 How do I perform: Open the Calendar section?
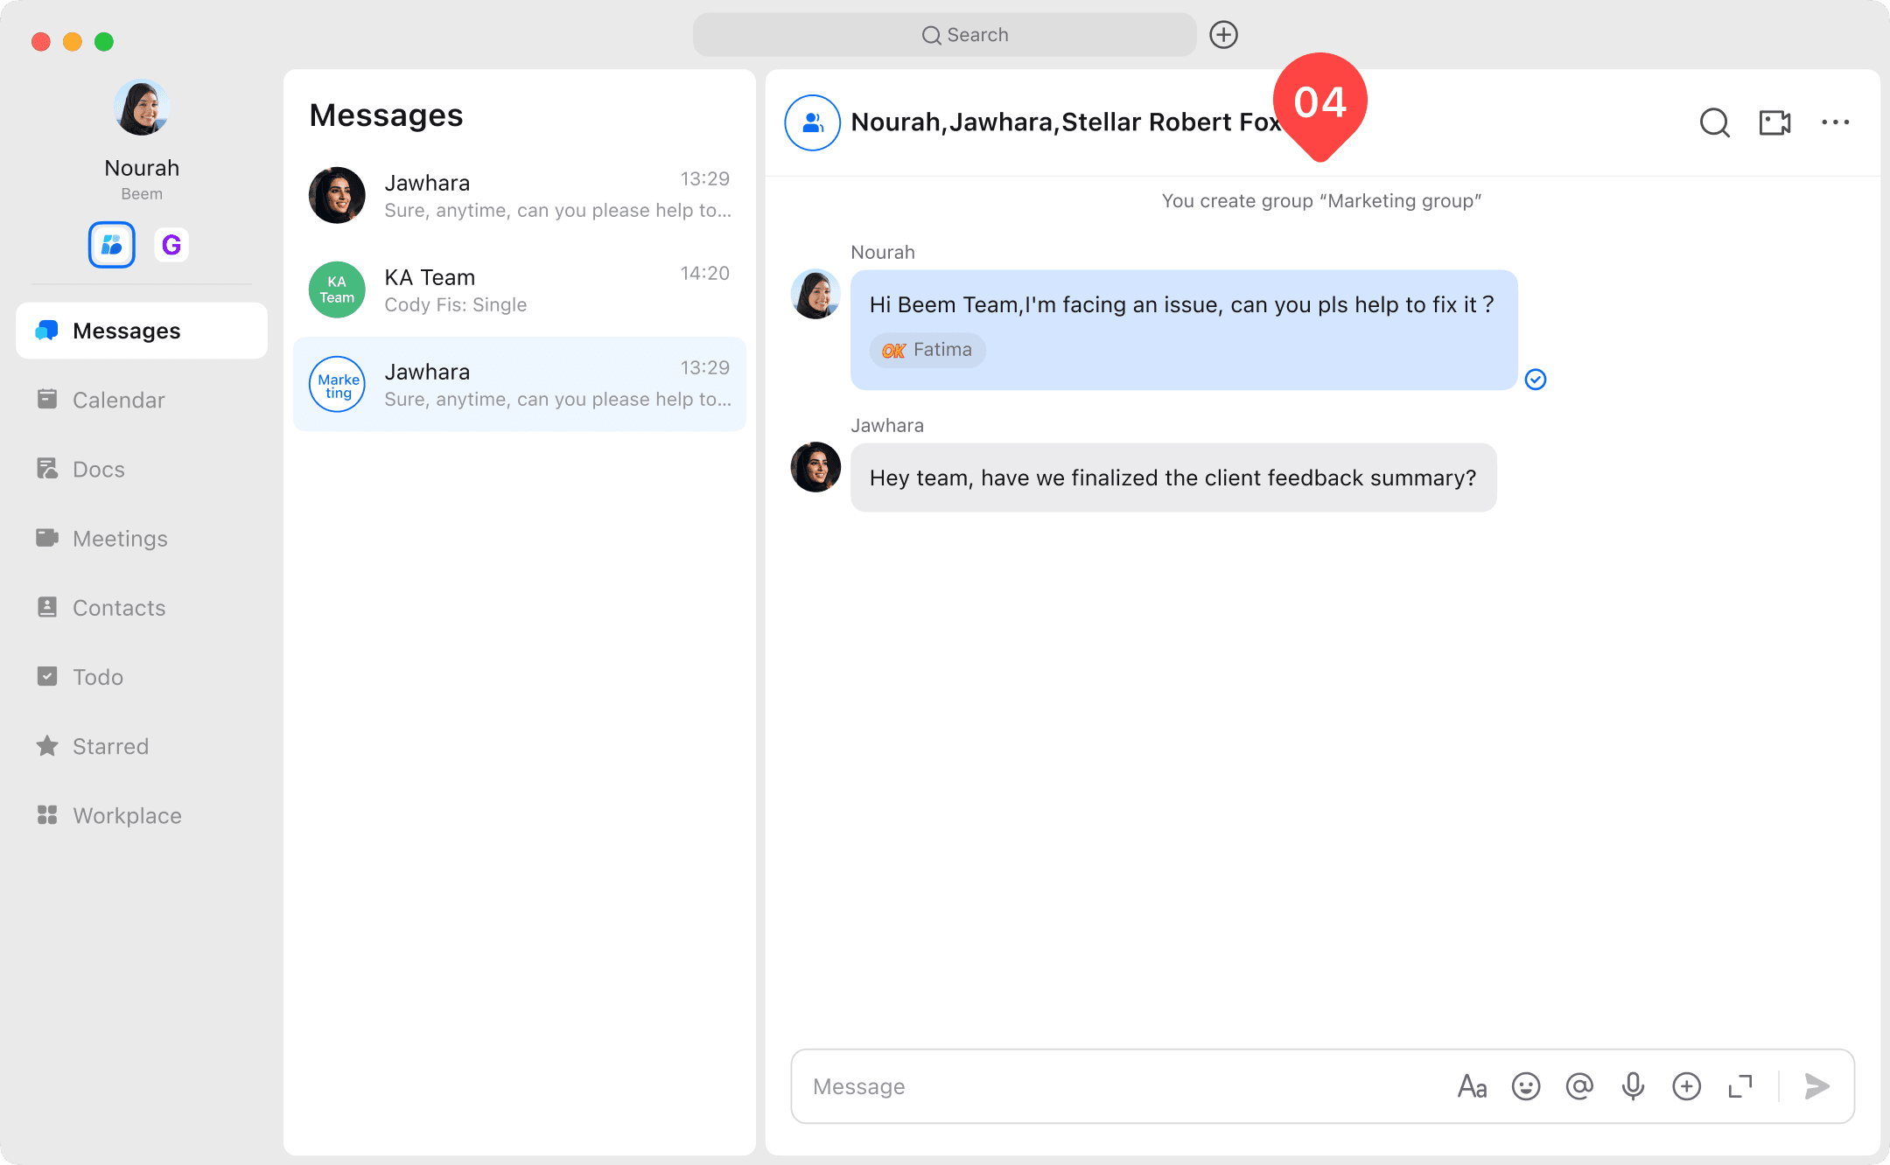[118, 400]
